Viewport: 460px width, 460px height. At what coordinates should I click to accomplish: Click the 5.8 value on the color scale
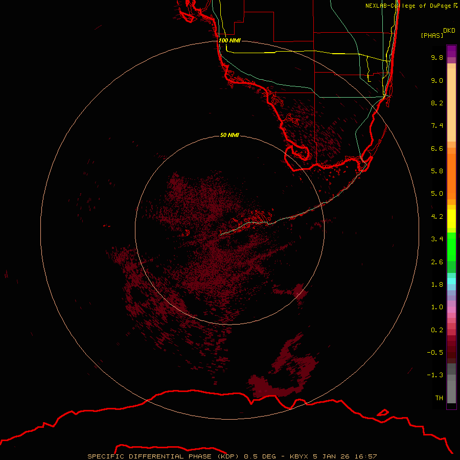click(437, 171)
